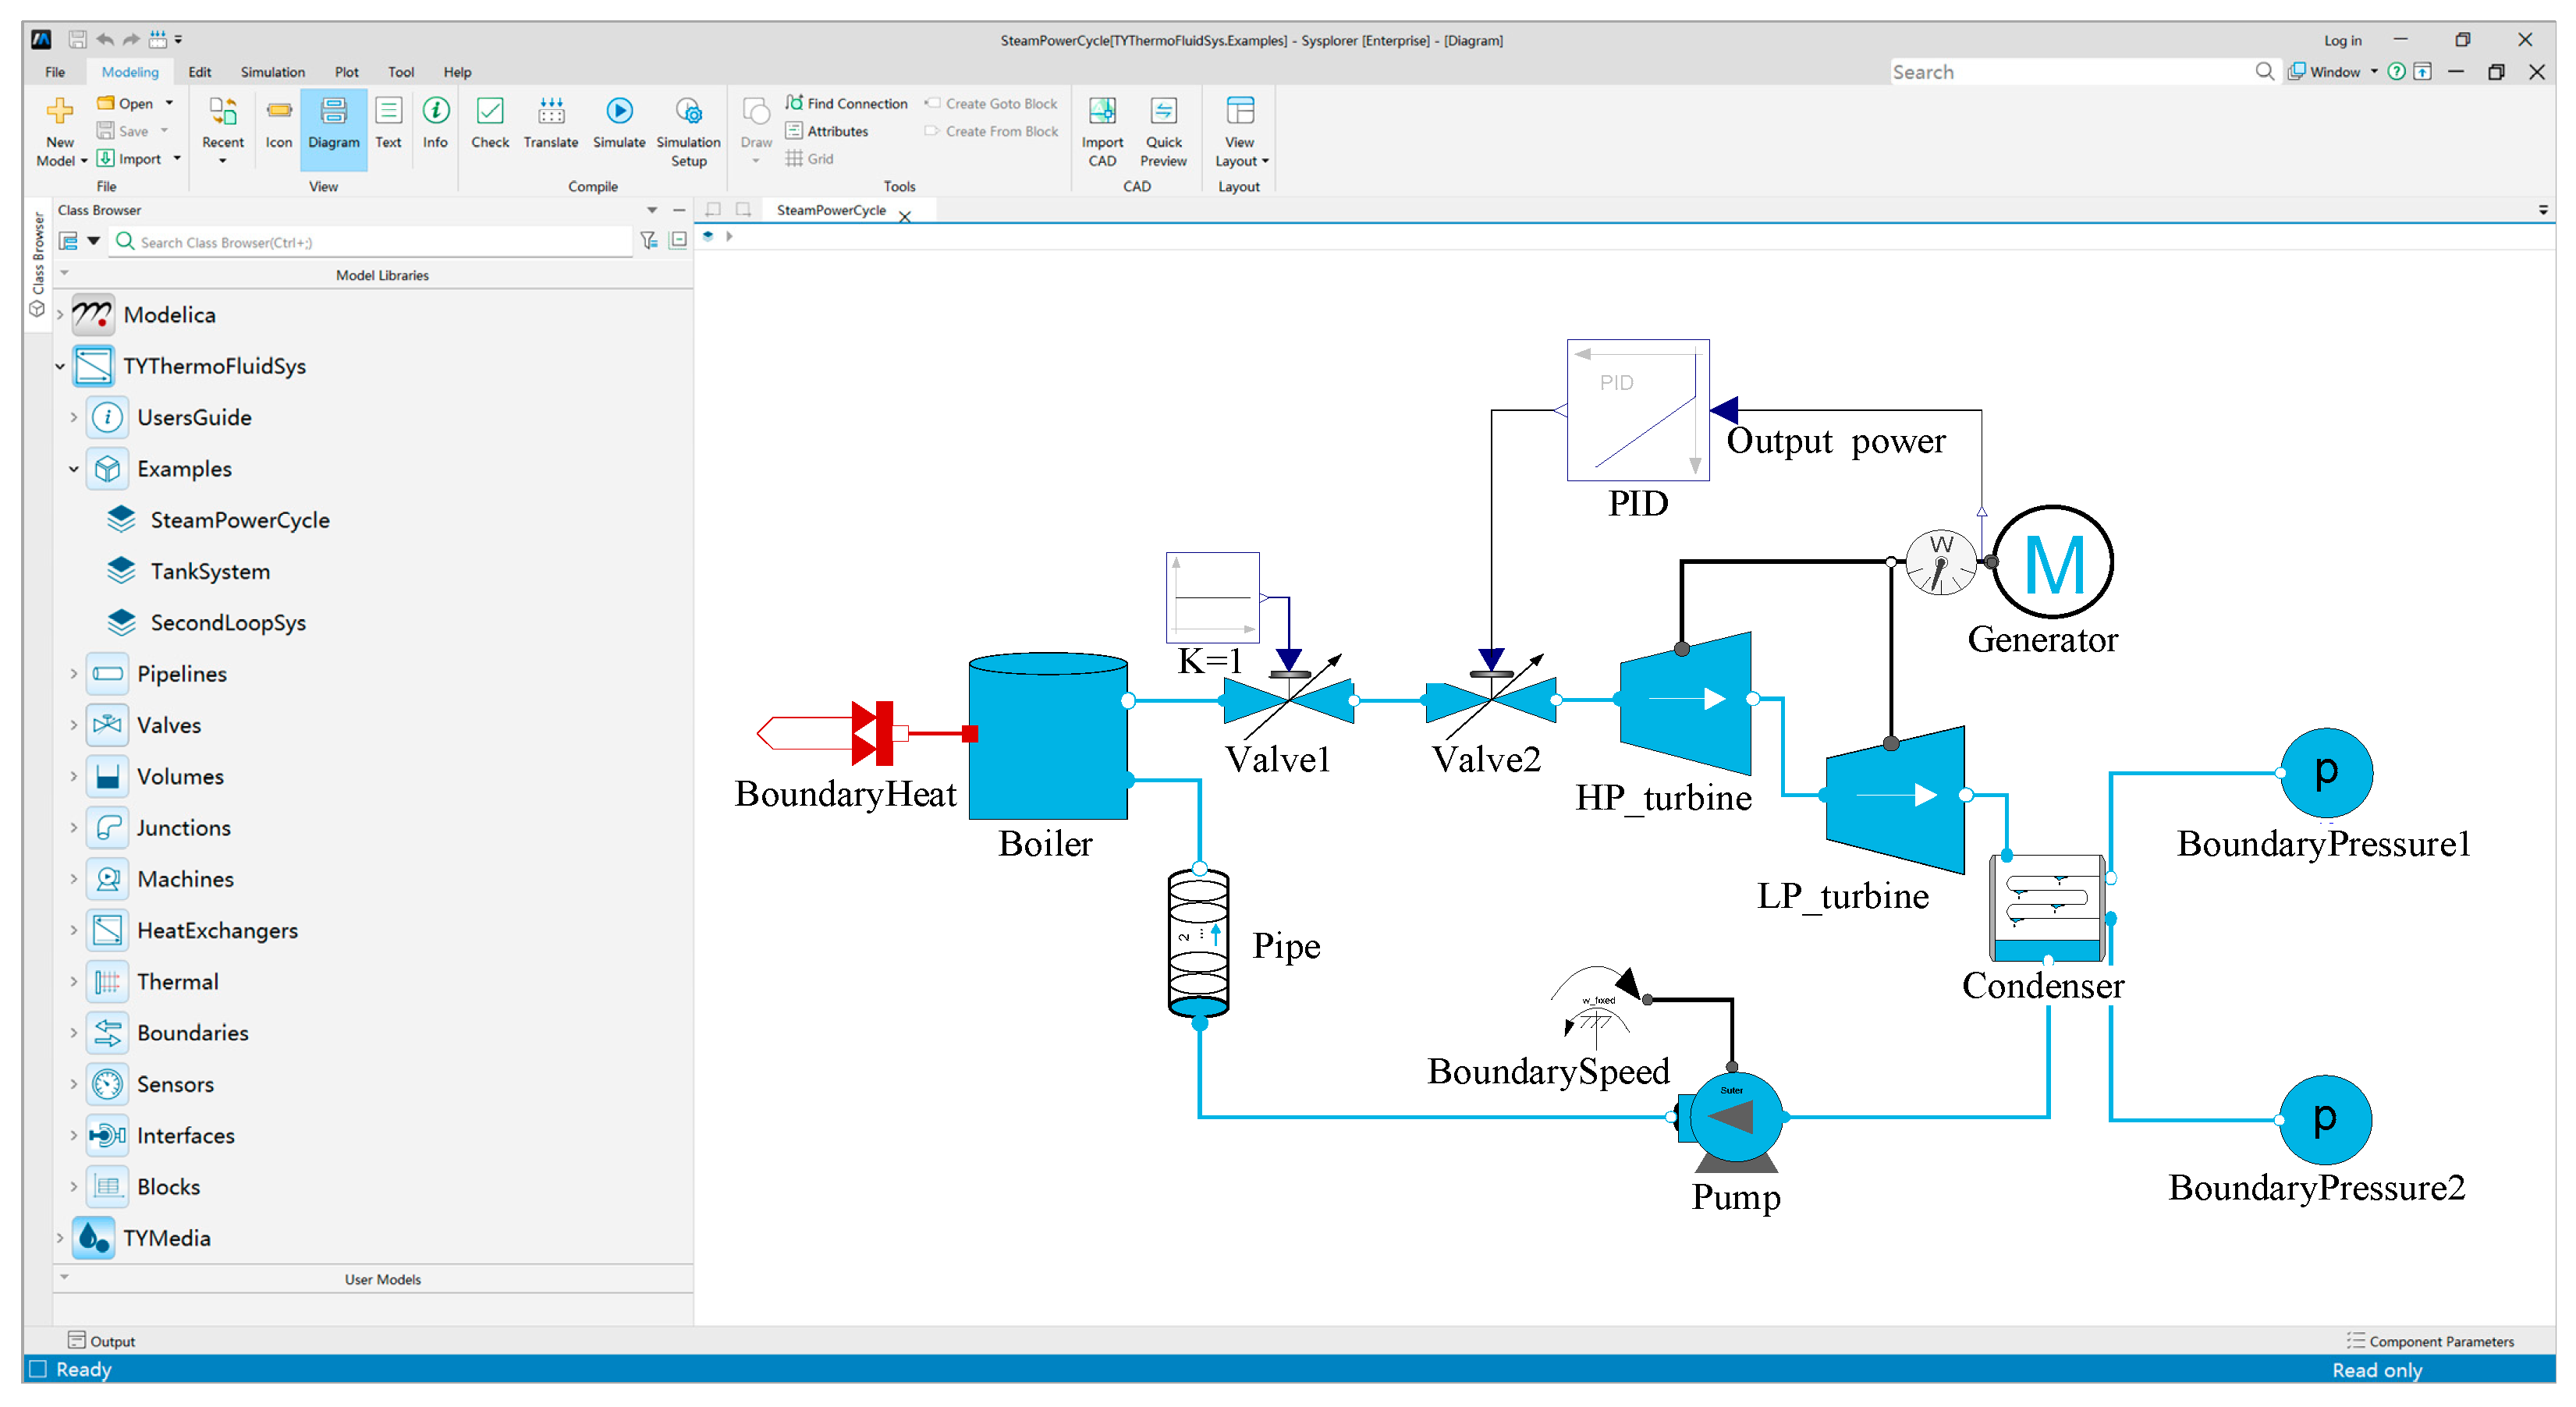This screenshot has width=2576, height=1407.
Task: Click the Import CAD icon
Action: [x=1102, y=112]
